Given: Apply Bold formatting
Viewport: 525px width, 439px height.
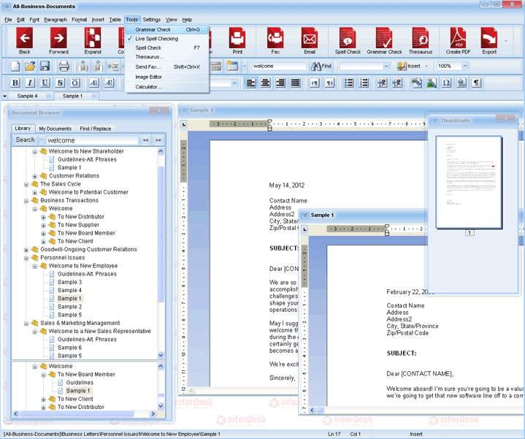Looking at the screenshot, I should [x=15, y=83].
